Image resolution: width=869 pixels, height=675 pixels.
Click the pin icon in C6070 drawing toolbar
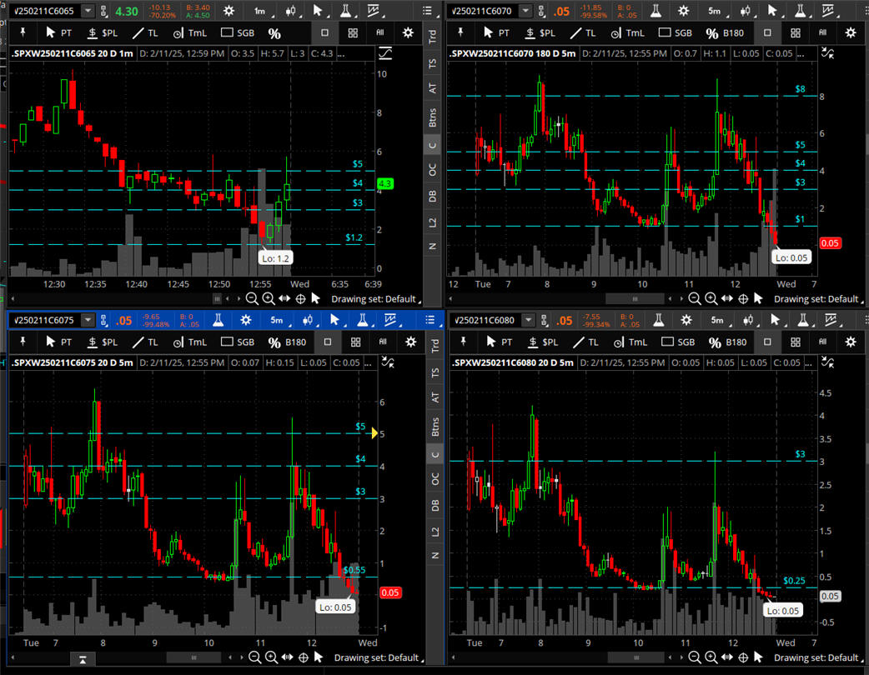click(460, 32)
